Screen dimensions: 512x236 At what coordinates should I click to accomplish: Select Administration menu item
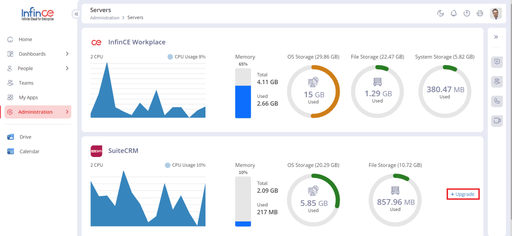(38, 112)
